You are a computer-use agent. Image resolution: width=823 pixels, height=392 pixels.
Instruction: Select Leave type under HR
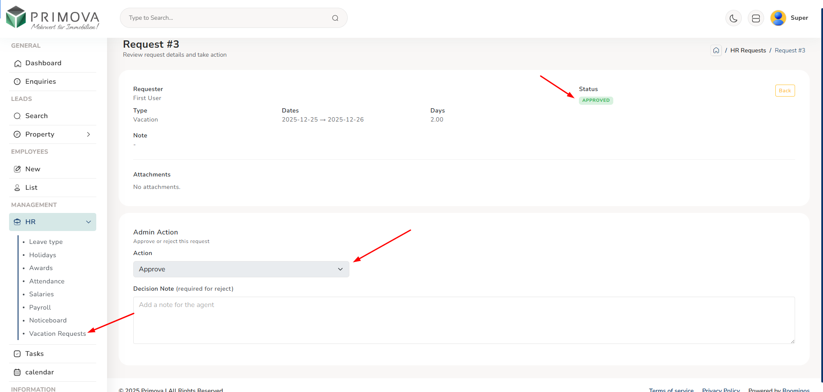(x=46, y=242)
